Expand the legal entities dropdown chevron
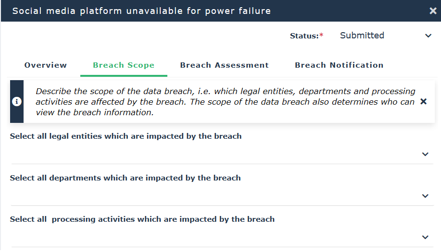 coord(425,154)
